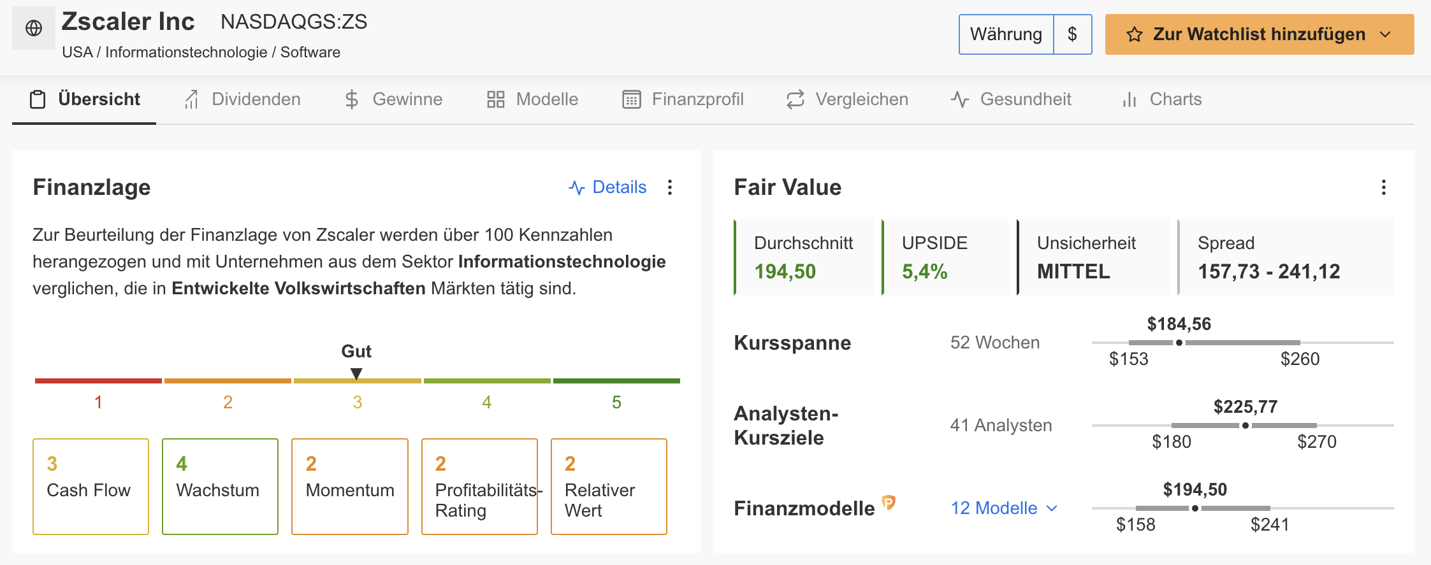Click the Analysten-Kursziele range dot at $225,77
This screenshot has height=565, width=1431.
(x=1246, y=426)
